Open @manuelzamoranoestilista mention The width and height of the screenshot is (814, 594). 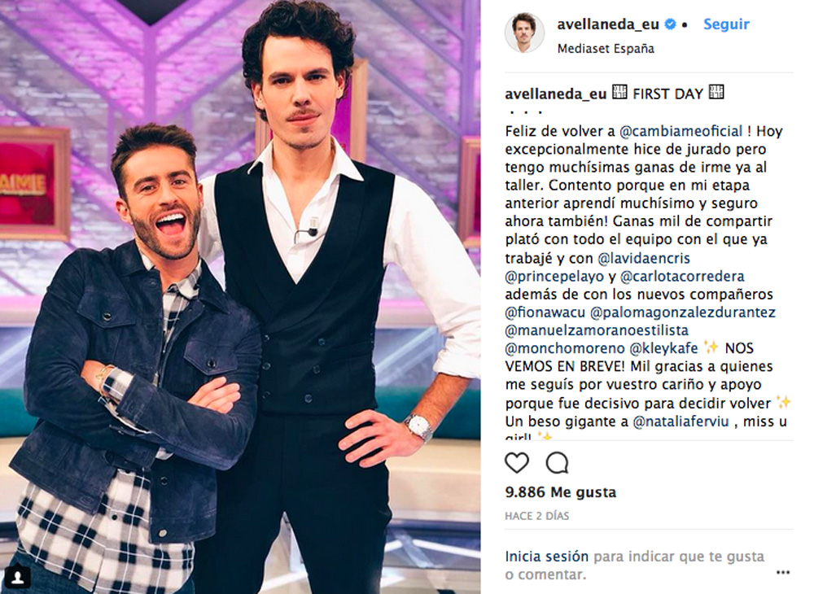[x=597, y=330]
